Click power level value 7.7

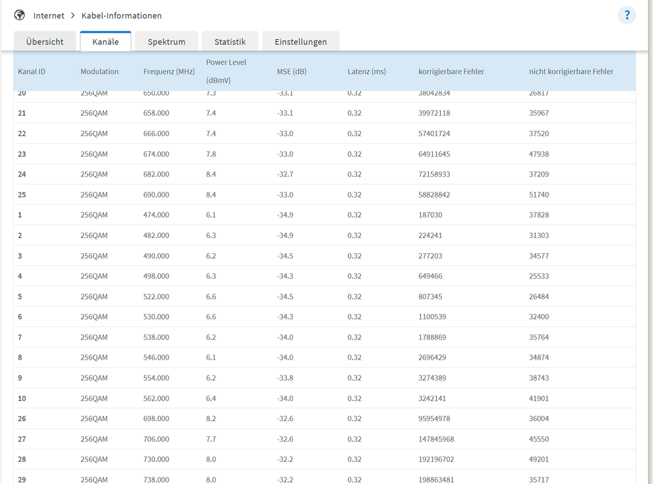[211, 439]
